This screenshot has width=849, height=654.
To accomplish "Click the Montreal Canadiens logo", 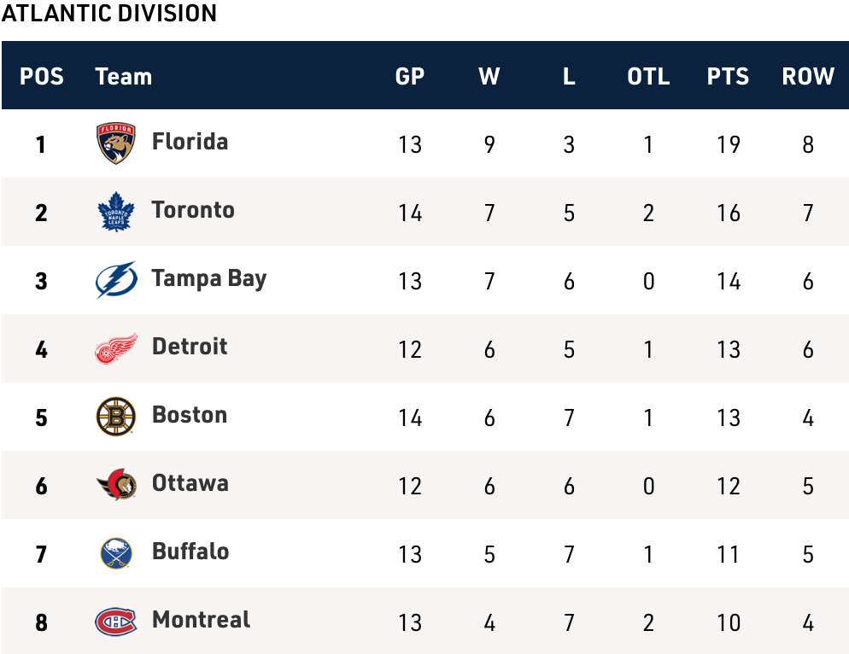I will coord(116,622).
